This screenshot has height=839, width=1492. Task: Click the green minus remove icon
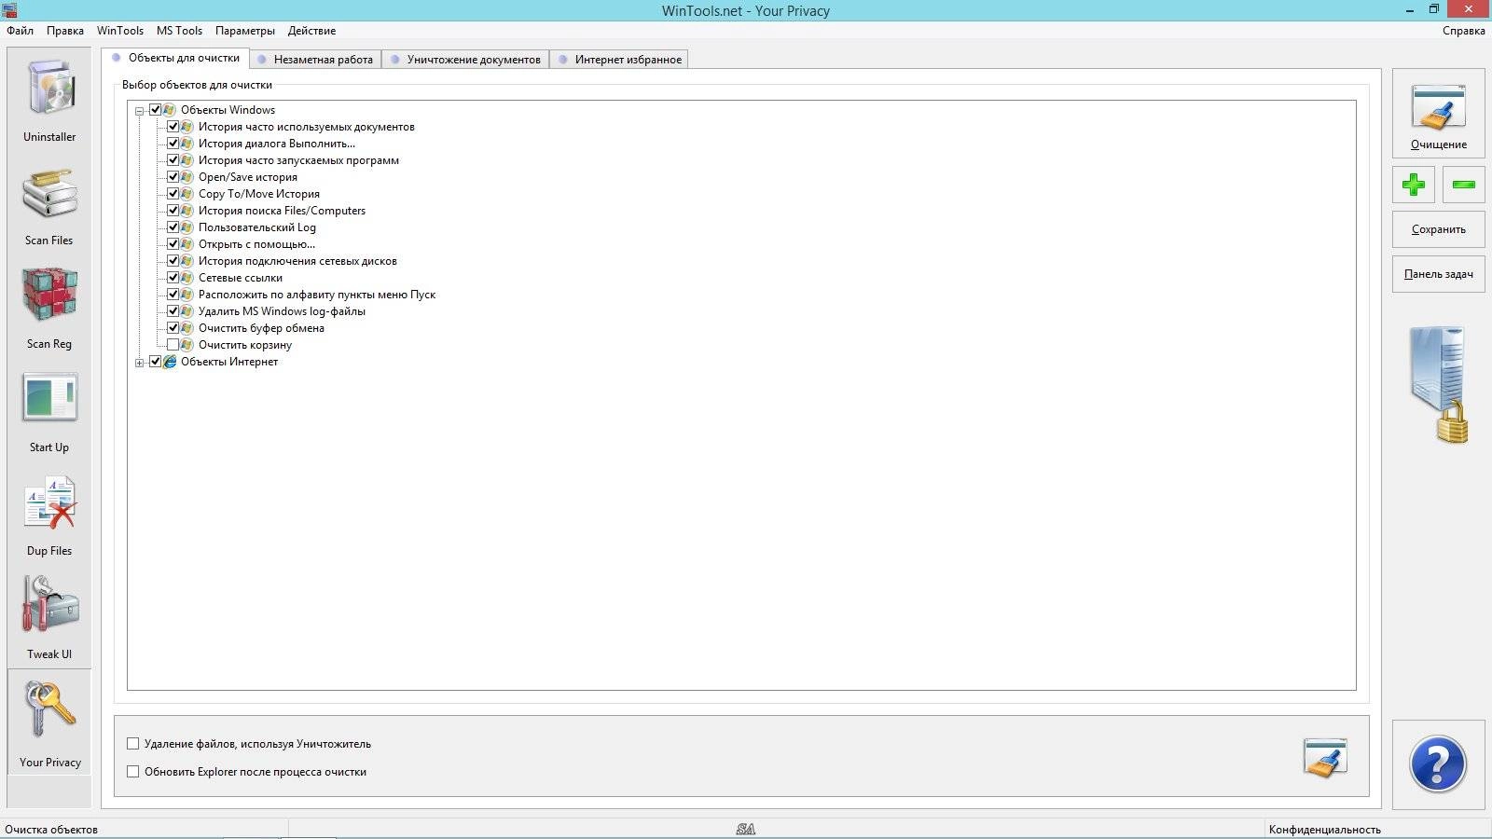tap(1463, 185)
